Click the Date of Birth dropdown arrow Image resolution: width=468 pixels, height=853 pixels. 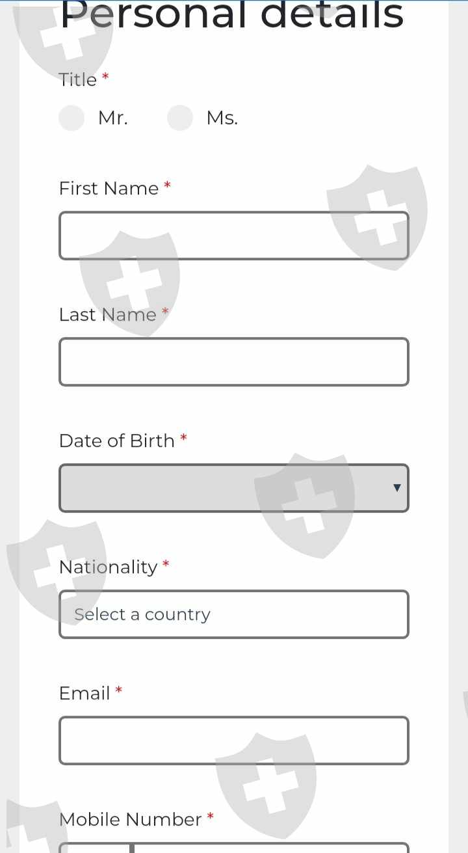click(x=396, y=488)
